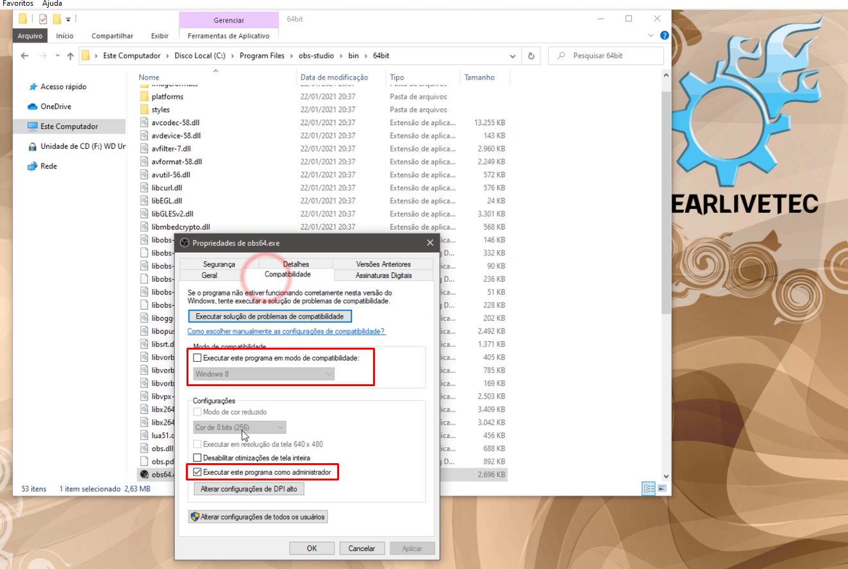Click the Properties quick access icon
The image size is (848, 569).
pyautogui.click(x=43, y=19)
